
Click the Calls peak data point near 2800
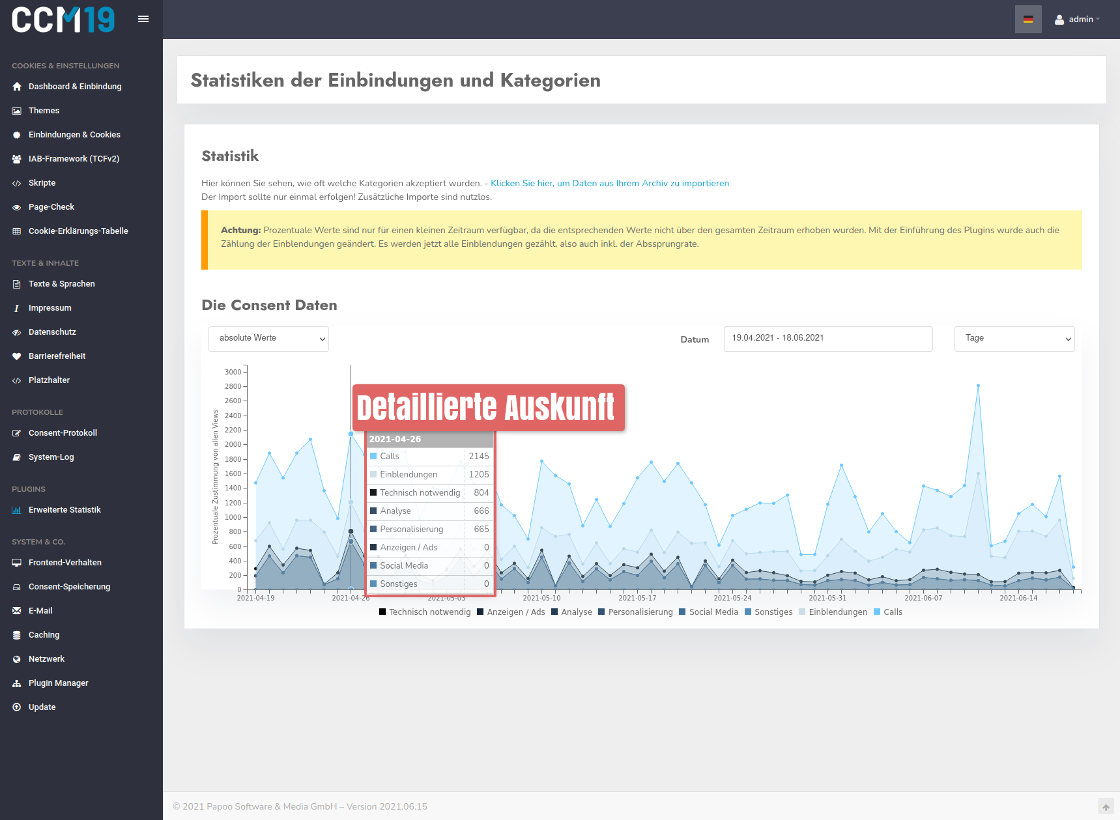[978, 386]
